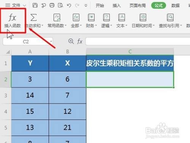Open the Text (文本) functions icon

pos(122,17)
